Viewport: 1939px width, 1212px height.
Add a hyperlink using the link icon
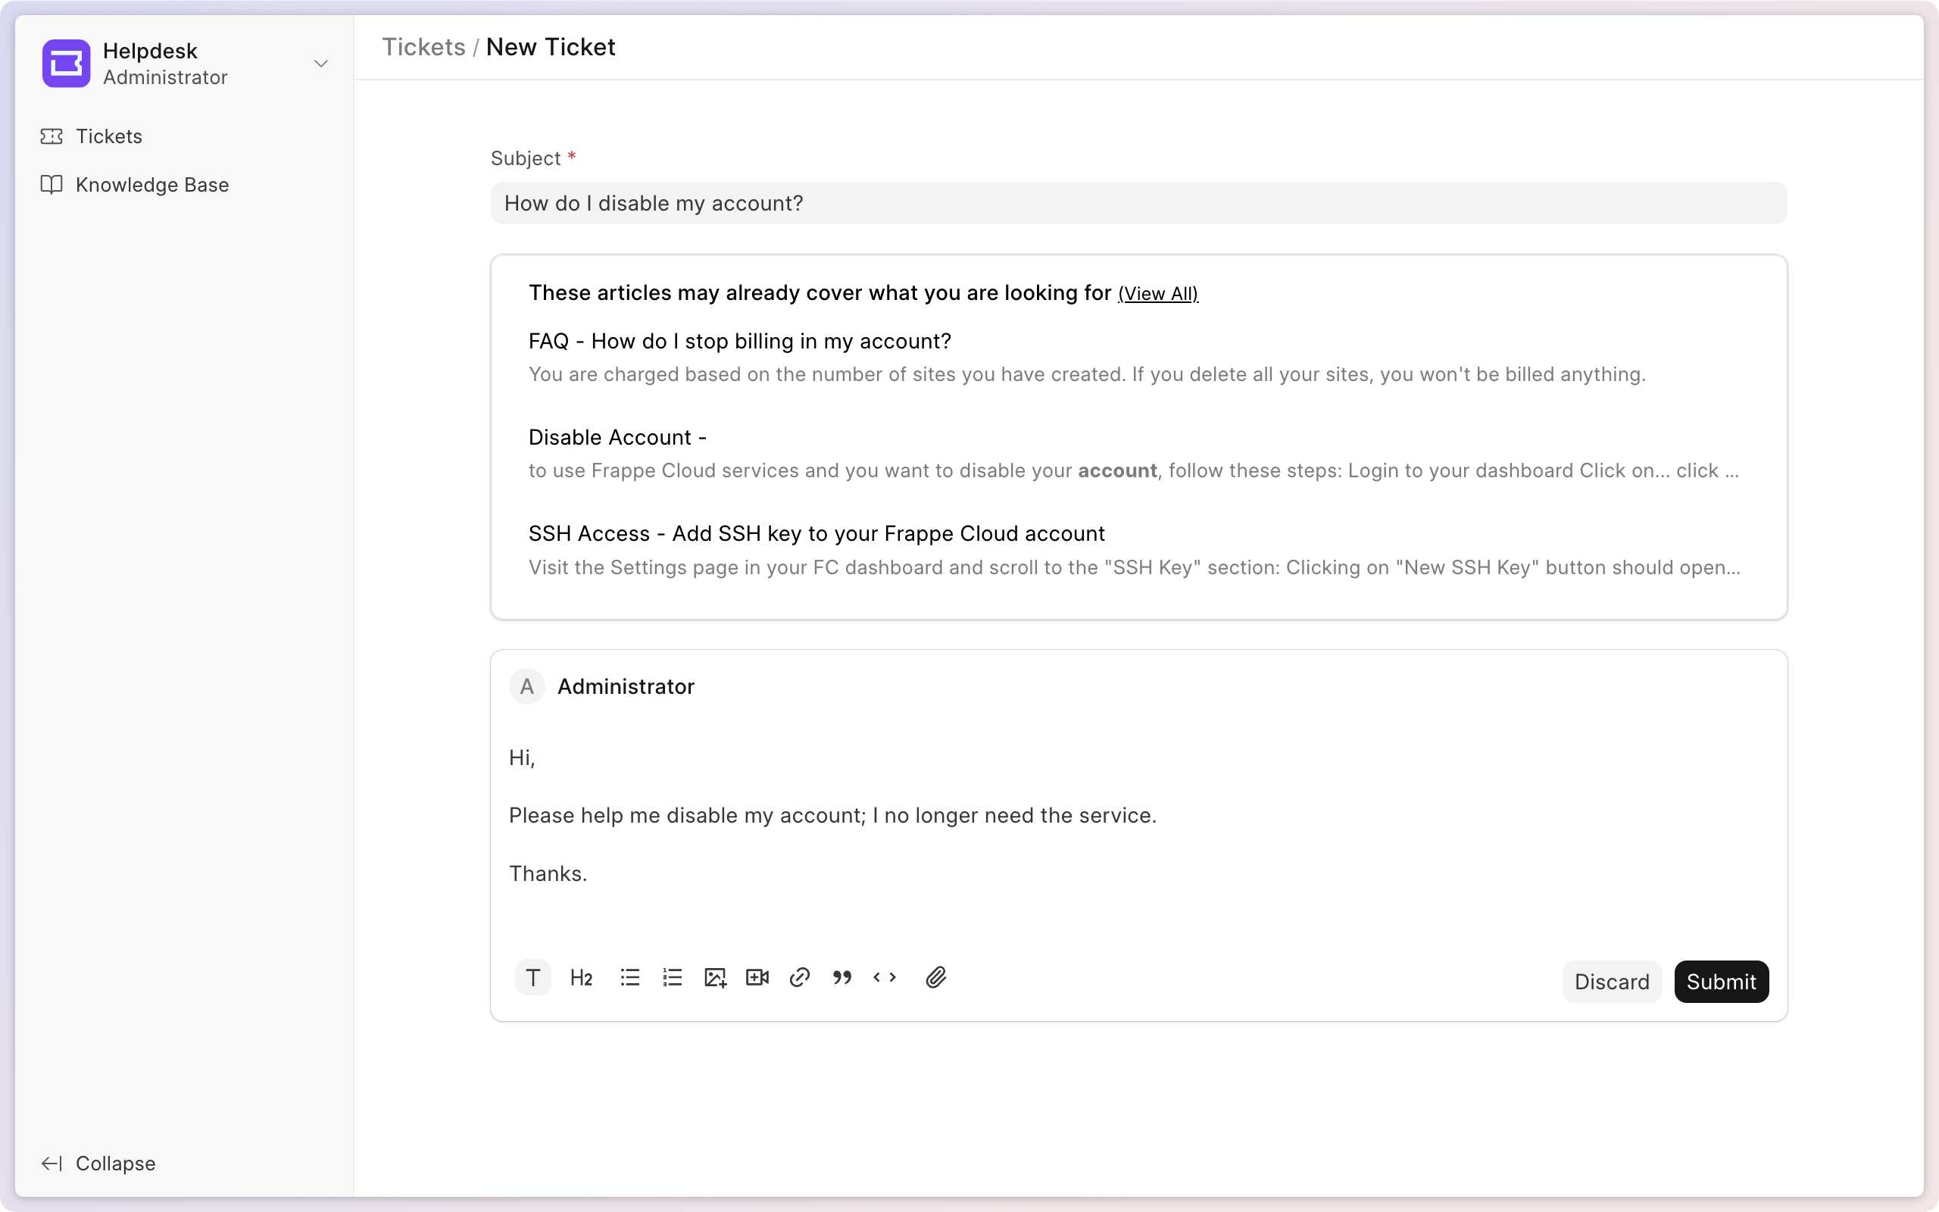(x=799, y=977)
